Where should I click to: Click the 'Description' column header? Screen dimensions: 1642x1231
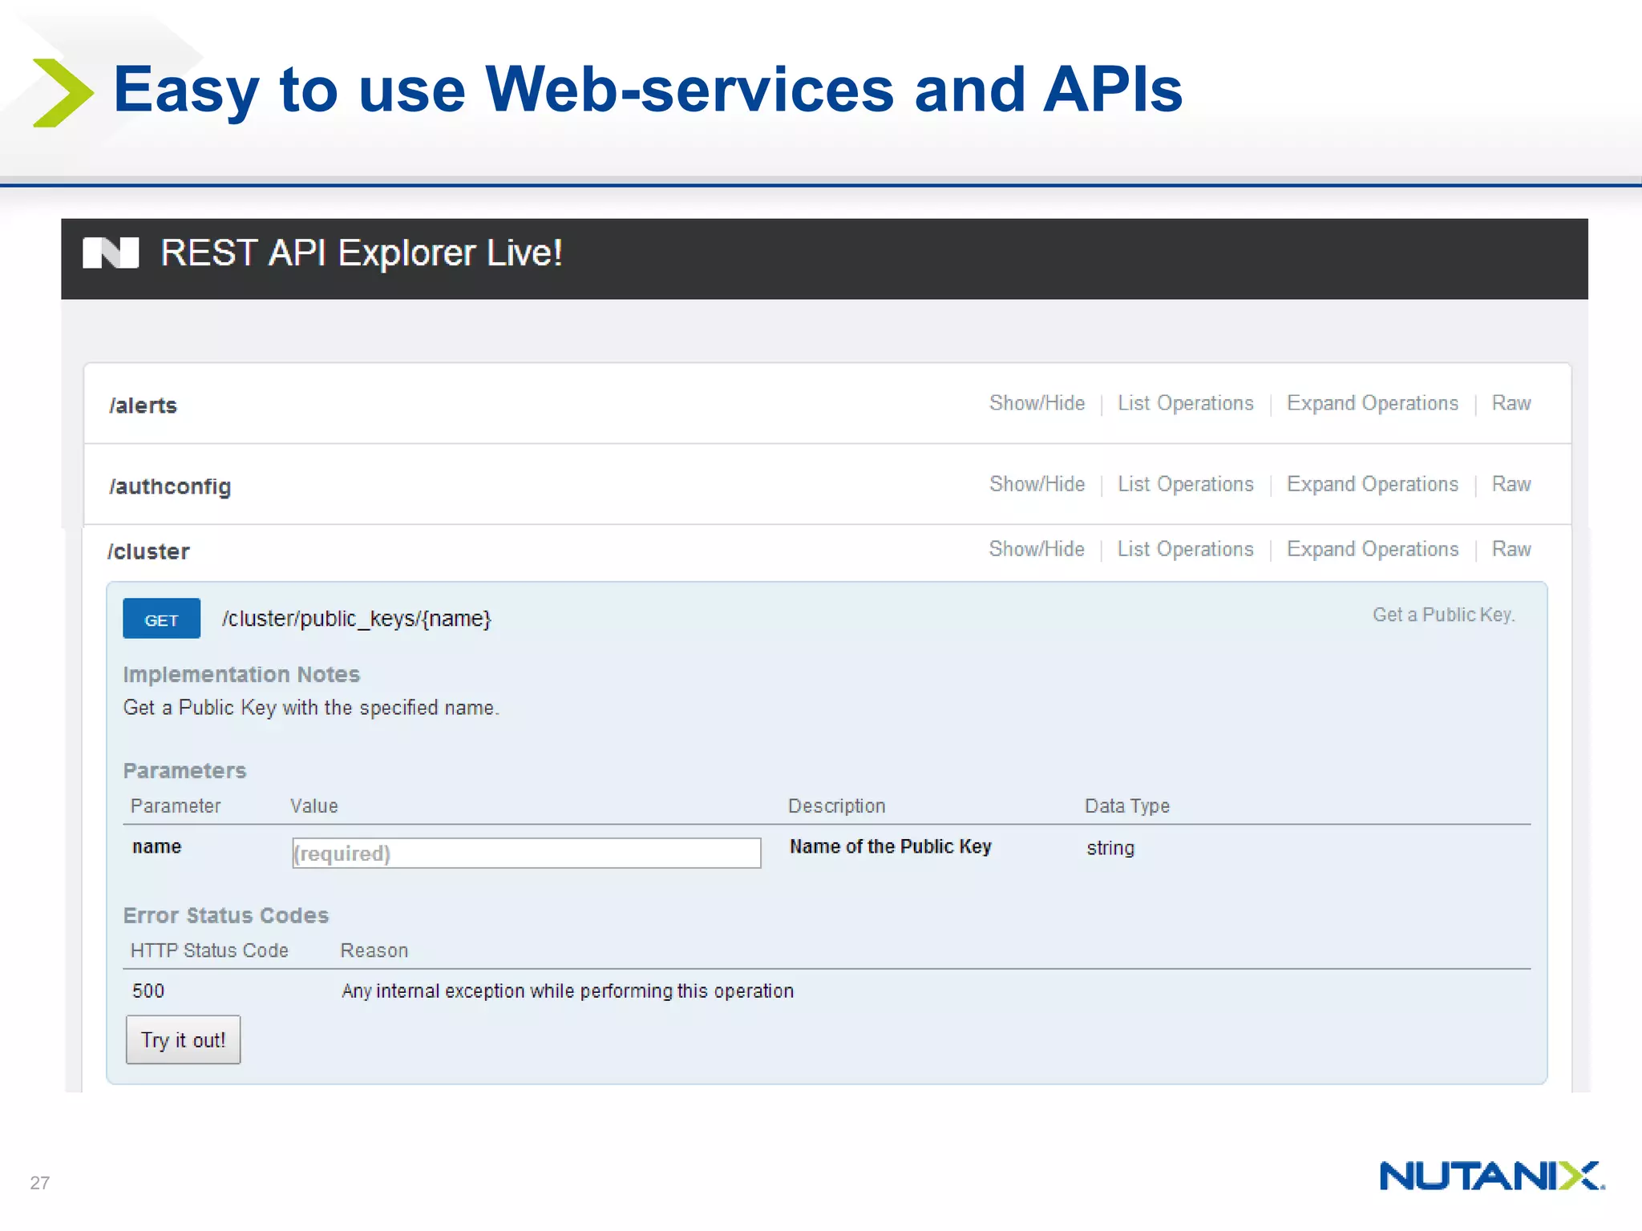click(x=837, y=806)
